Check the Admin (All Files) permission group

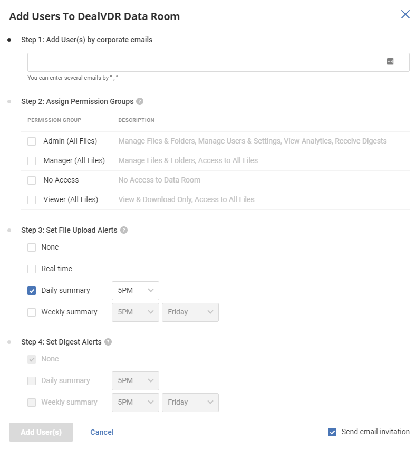[32, 141]
